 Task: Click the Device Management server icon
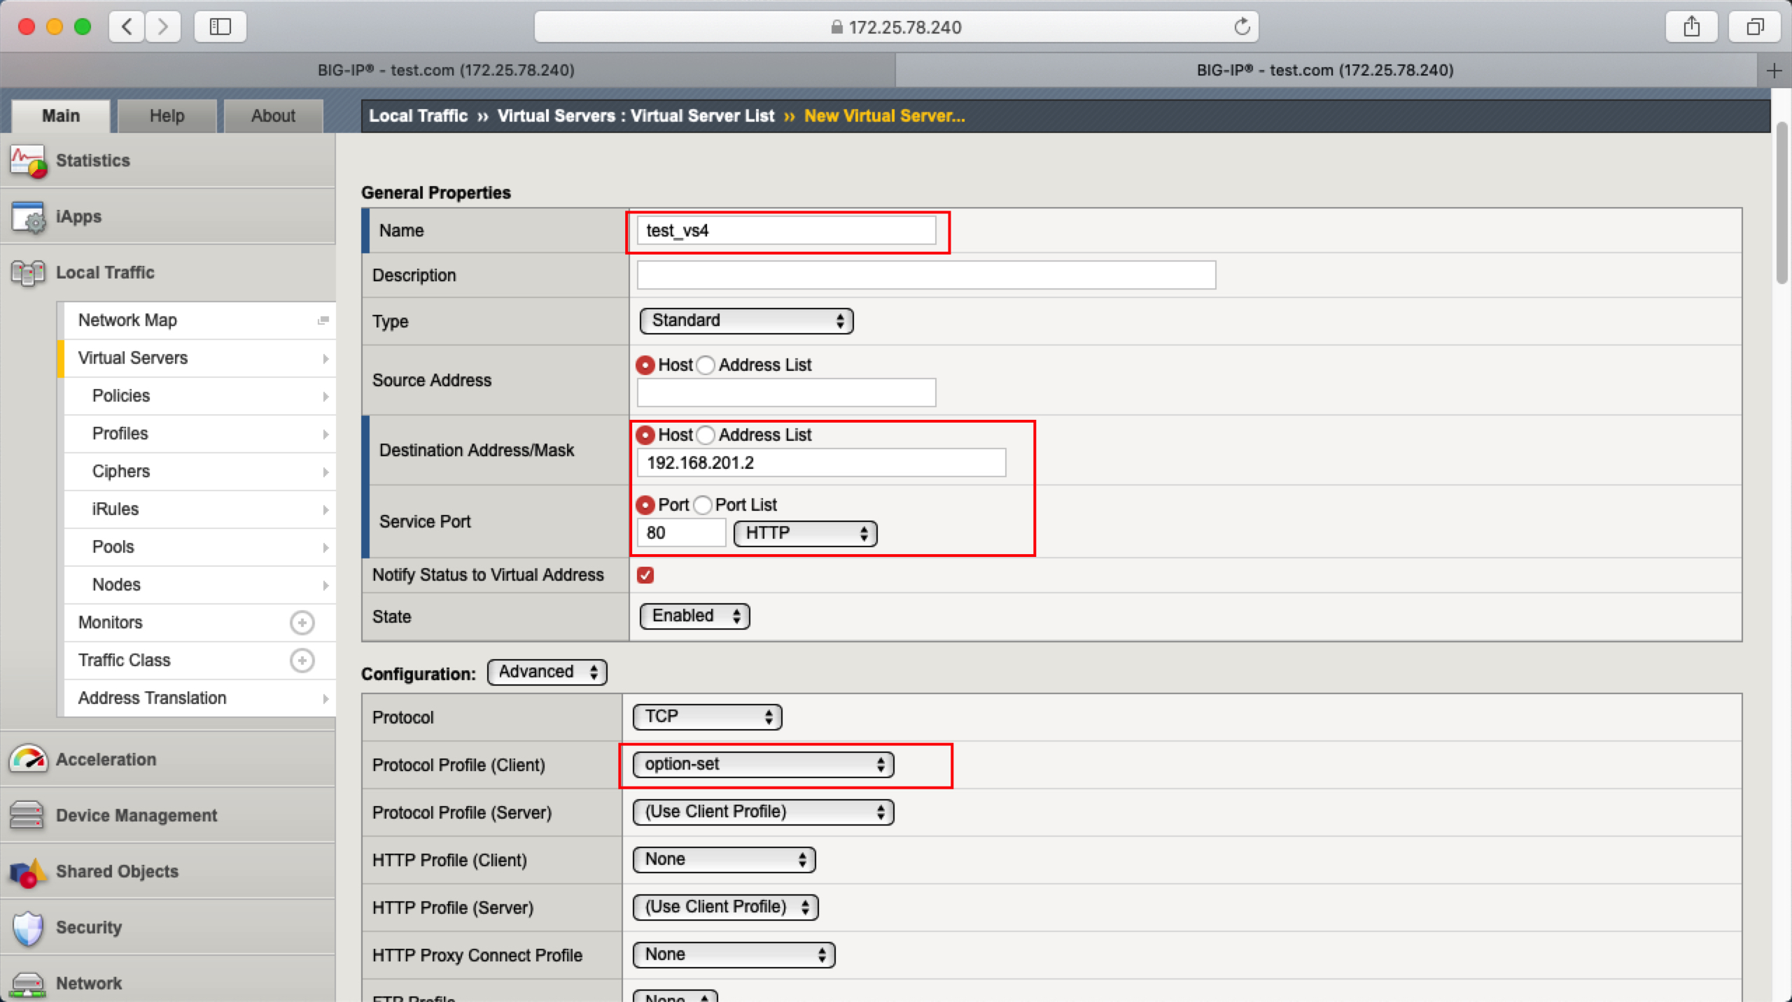point(28,815)
